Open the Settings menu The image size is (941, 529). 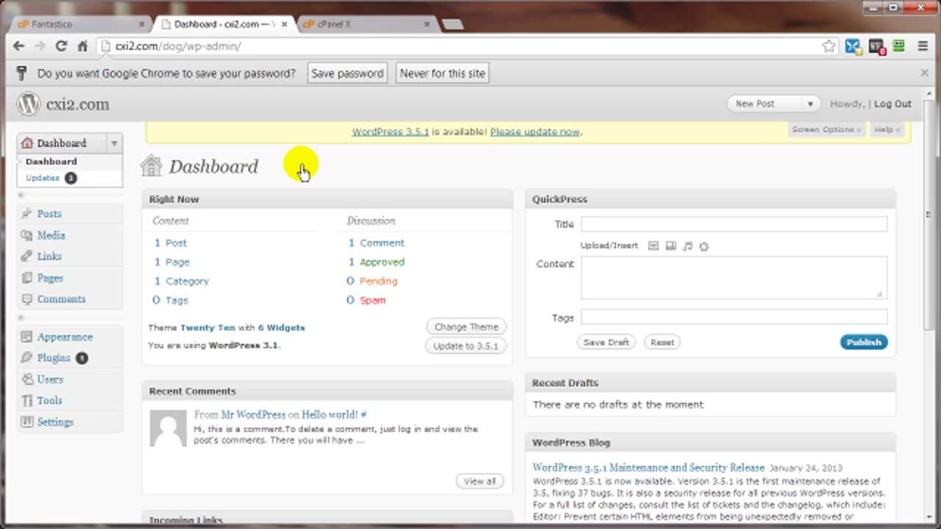click(55, 422)
